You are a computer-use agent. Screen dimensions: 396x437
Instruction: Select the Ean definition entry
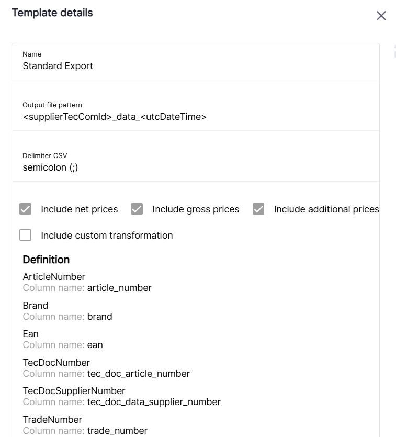[x=31, y=334]
